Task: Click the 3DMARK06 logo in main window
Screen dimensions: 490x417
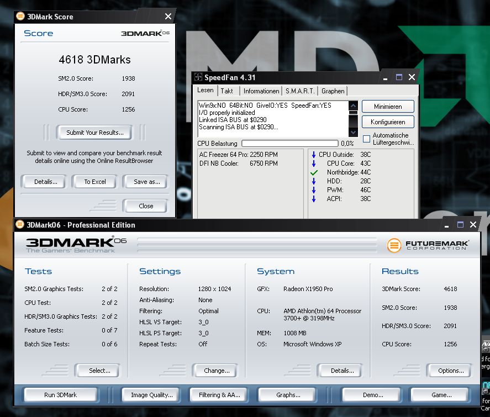Action: (76, 245)
